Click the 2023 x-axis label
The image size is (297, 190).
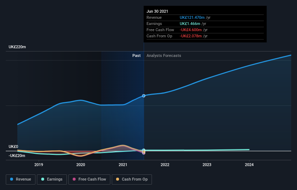coord(207,165)
